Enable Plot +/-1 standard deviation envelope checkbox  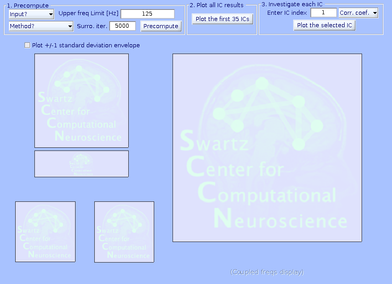tap(27, 45)
